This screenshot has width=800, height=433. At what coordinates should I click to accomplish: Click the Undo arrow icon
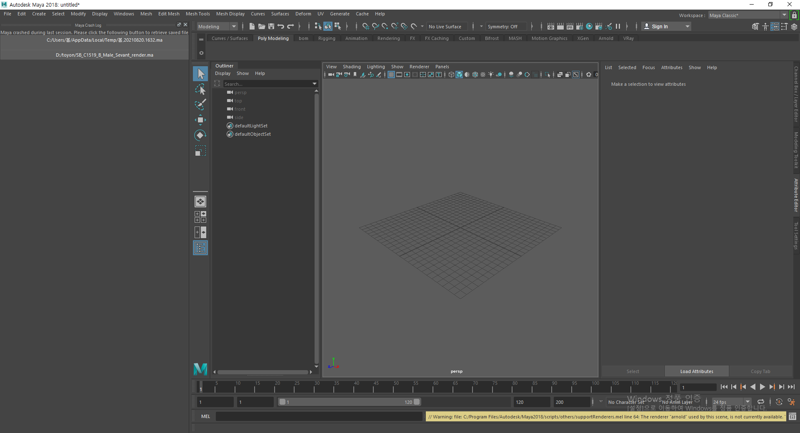[x=281, y=26]
